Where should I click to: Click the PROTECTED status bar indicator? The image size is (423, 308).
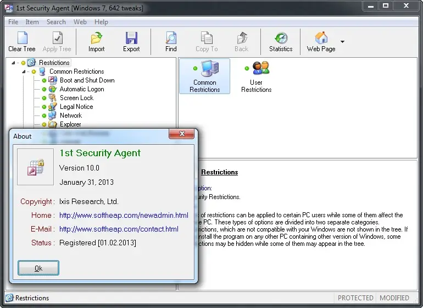355,298
